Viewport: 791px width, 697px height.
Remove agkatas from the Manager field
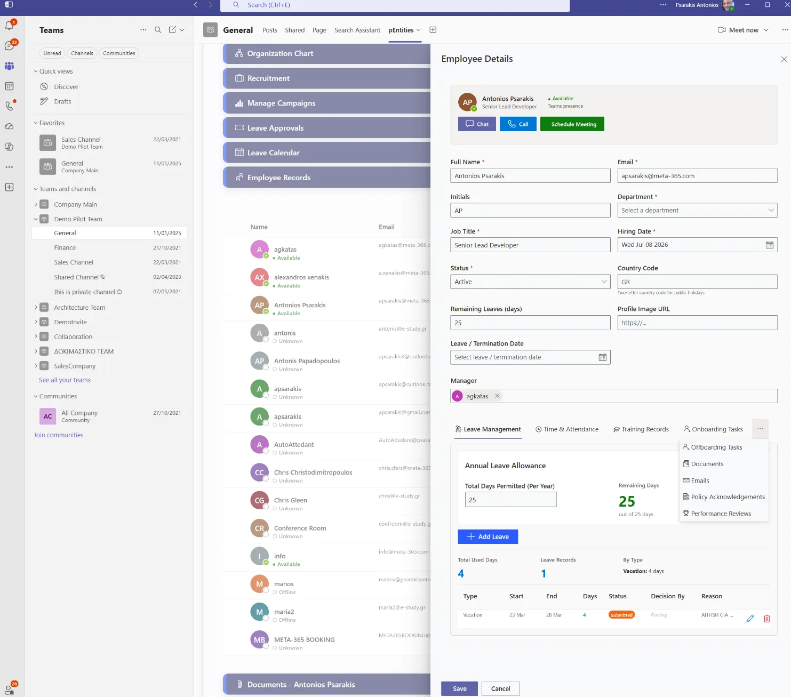(x=497, y=396)
